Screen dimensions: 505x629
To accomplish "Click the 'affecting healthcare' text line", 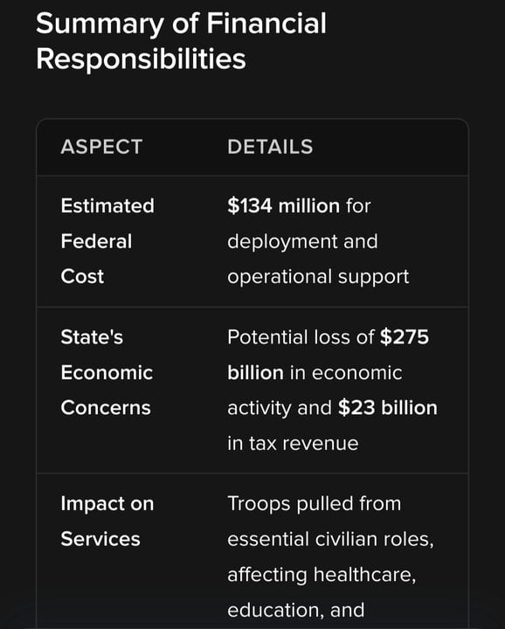I will [322, 575].
